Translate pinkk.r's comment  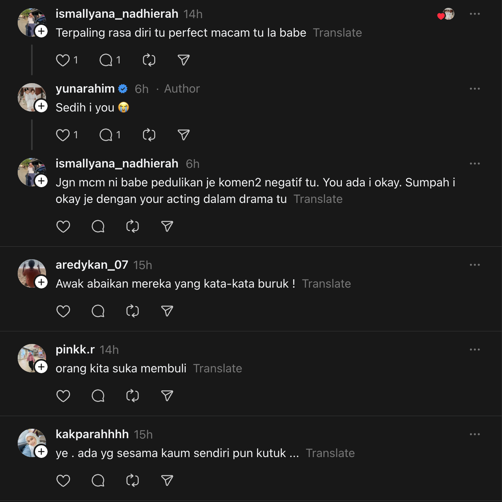[x=218, y=368]
